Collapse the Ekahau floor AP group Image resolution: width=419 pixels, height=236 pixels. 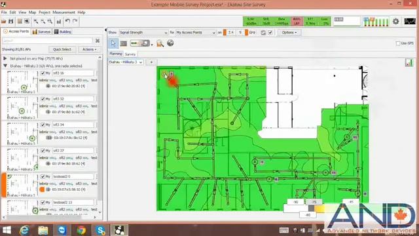[5, 66]
